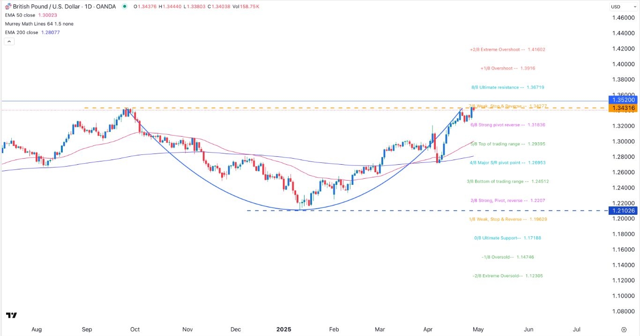Open chart settings gear at bottom right
Image resolution: width=640 pixels, height=336 pixels.
coord(624,329)
